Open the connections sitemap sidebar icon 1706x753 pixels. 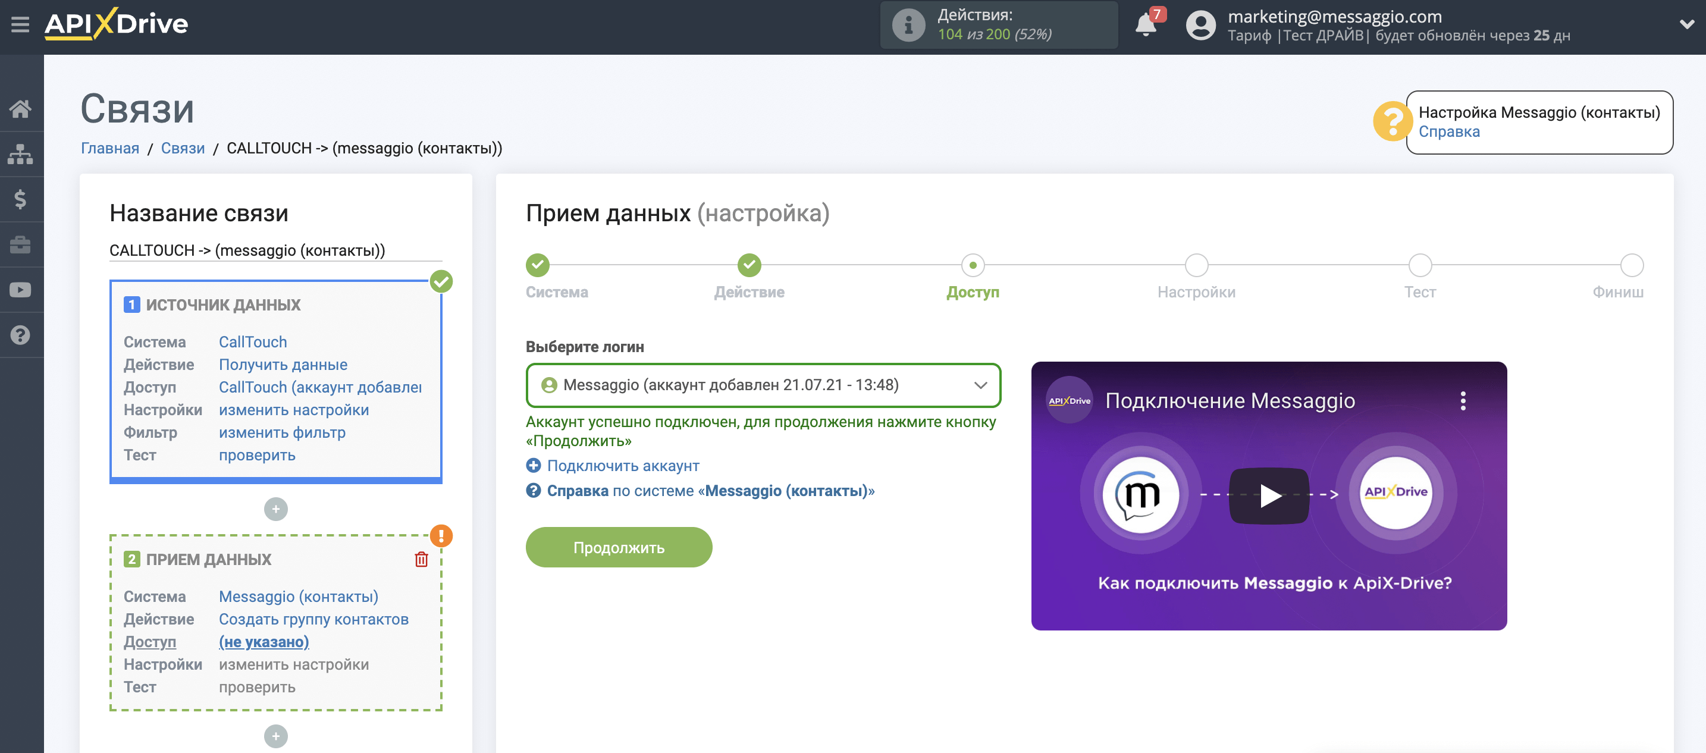pyautogui.click(x=21, y=153)
